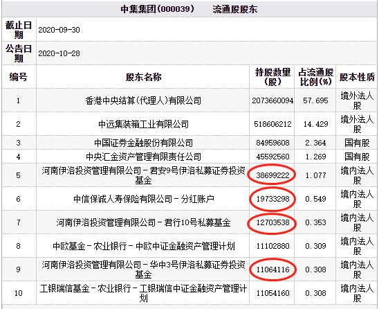Select shareholder 华中3号伊洛私募证券投资基金
Screen dimensions: 379x309
[143, 270]
